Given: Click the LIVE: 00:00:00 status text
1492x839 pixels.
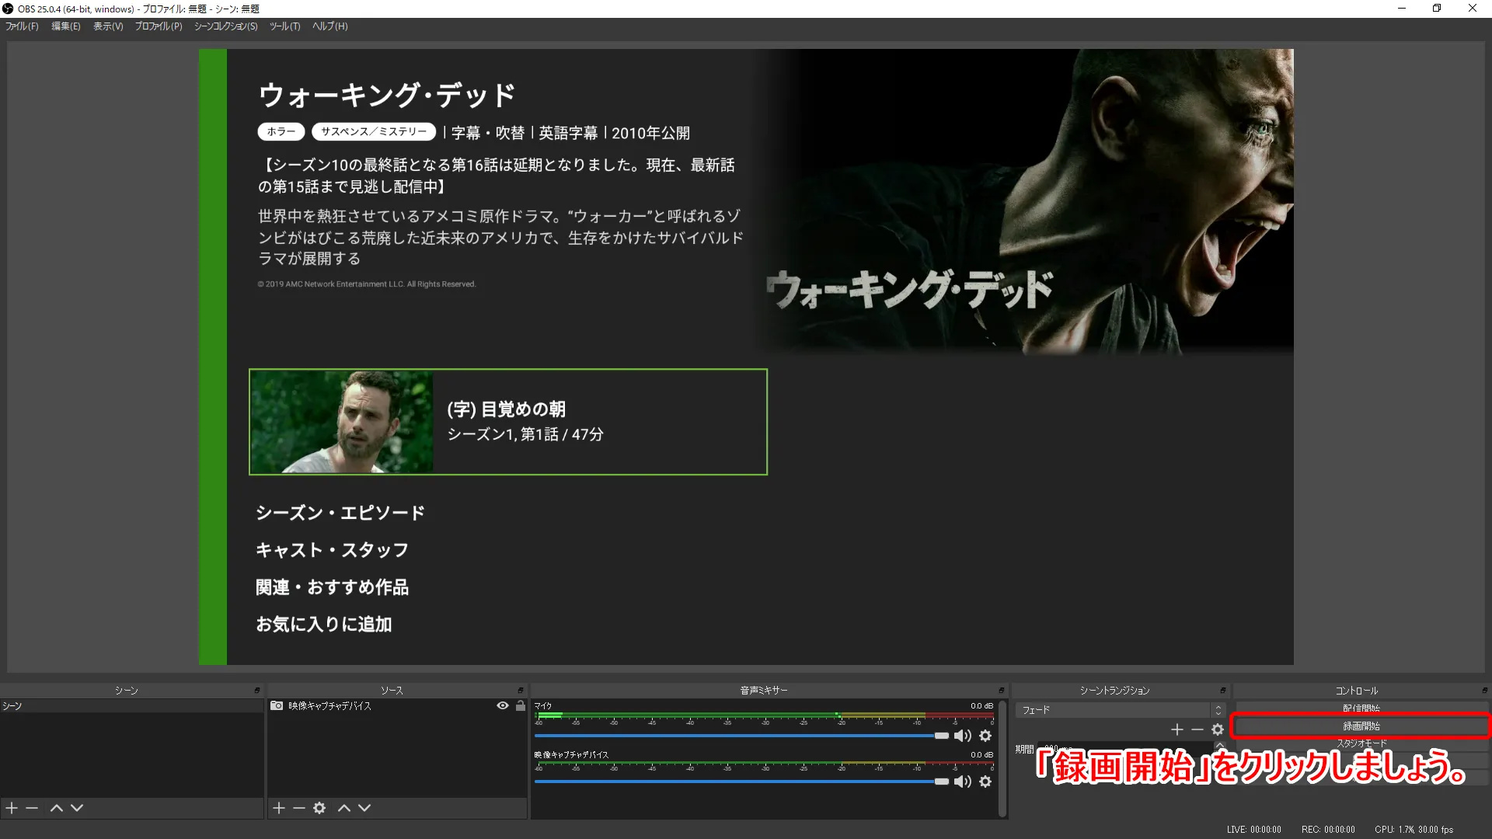Looking at the screenshot, I should coord(1254,830).
